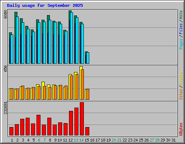Screen dimensions: 185x144
Task: Click the red KBytes bar for day 8
Action: click(49, 127)
